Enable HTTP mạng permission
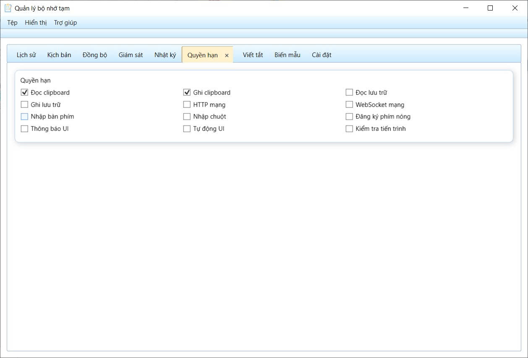The width and height of the screenshot is (528, 358). (x=187, y=105)
